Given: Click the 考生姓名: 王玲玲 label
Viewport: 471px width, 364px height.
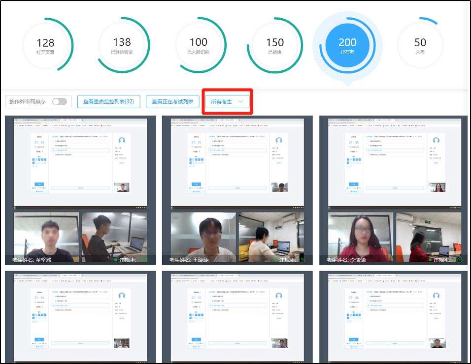Looking at the screenshot, I should (x=189, y=260).
